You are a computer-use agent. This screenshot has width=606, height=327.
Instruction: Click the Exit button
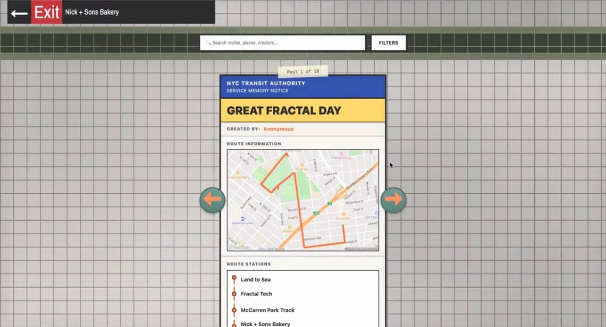46,12
